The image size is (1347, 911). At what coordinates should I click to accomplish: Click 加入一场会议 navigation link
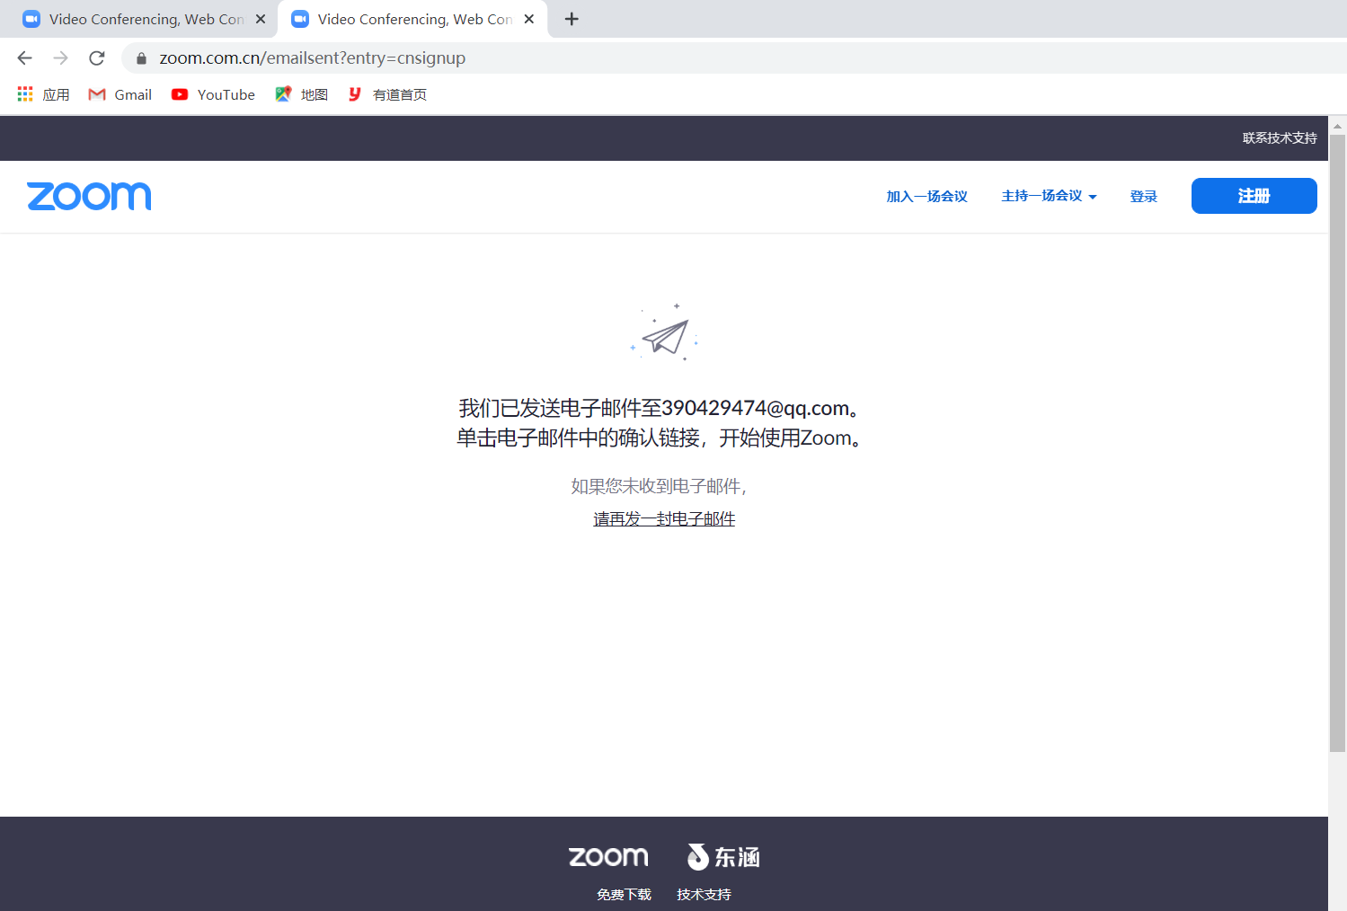926,197
